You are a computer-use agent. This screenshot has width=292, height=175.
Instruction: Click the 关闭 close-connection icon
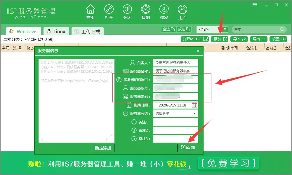(127, 12)
